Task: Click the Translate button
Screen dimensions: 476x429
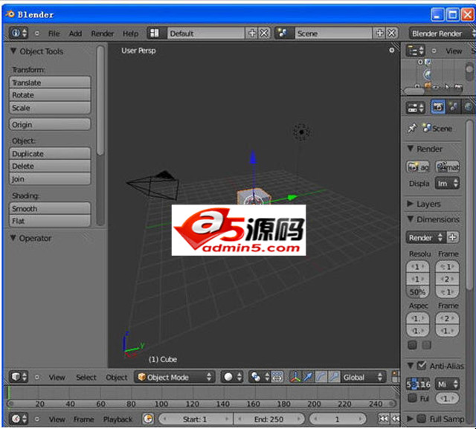Action: [x=50, y=83]
